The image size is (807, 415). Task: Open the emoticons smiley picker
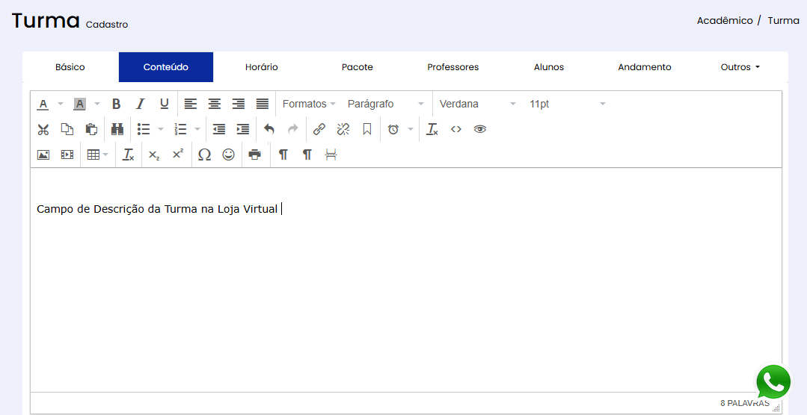click(229, 155)
